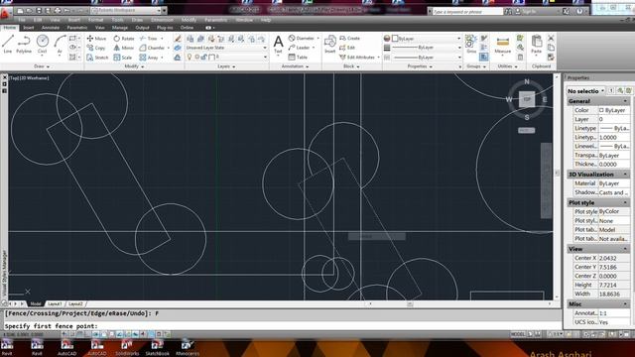Viewport: 635px width, 357px height.
Task: Collapse the View properties section
Action: pos(625,249)
